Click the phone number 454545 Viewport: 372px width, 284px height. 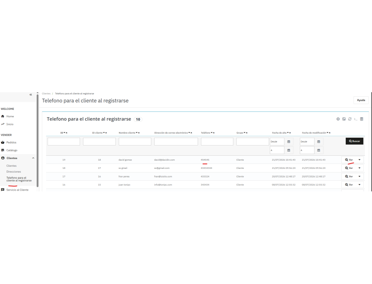tap(205, 160)
